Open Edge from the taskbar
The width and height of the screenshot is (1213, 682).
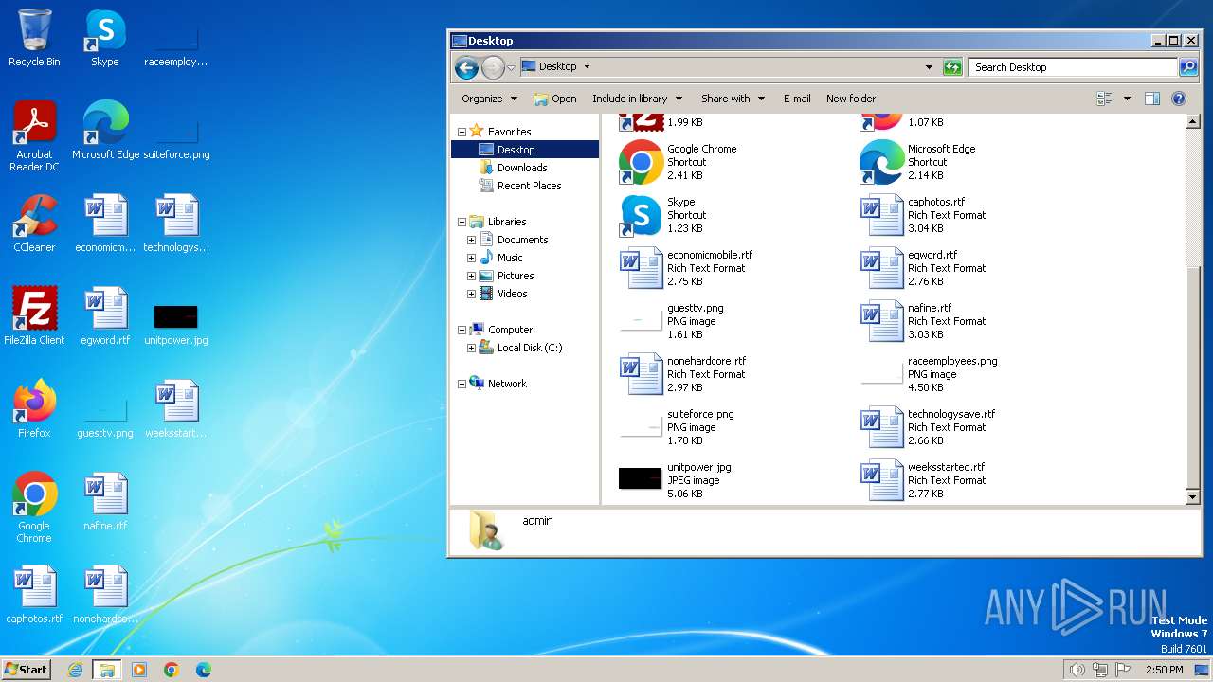click(204, 670)
